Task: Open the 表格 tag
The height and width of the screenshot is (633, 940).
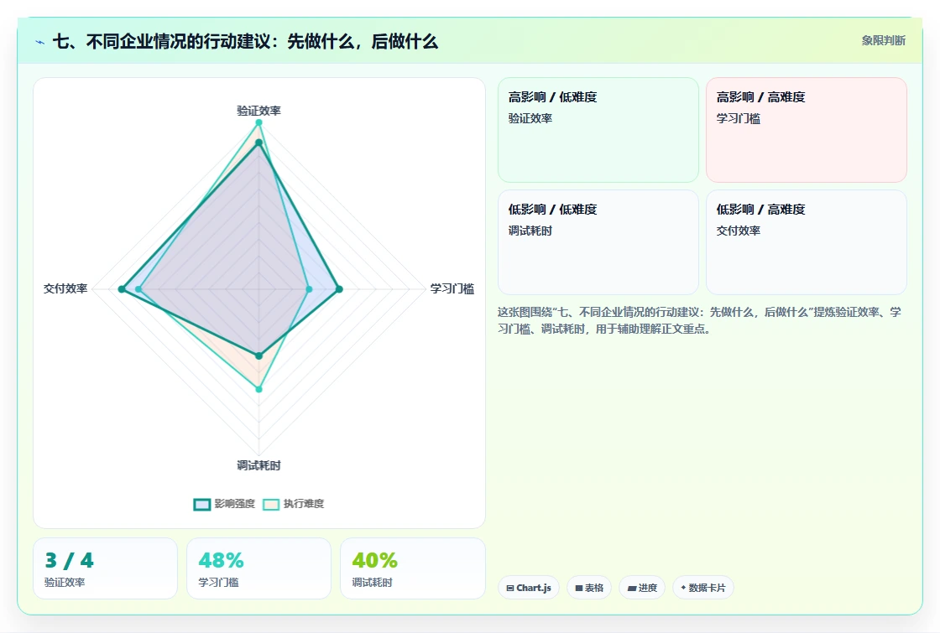Action: tap(589, 588)
